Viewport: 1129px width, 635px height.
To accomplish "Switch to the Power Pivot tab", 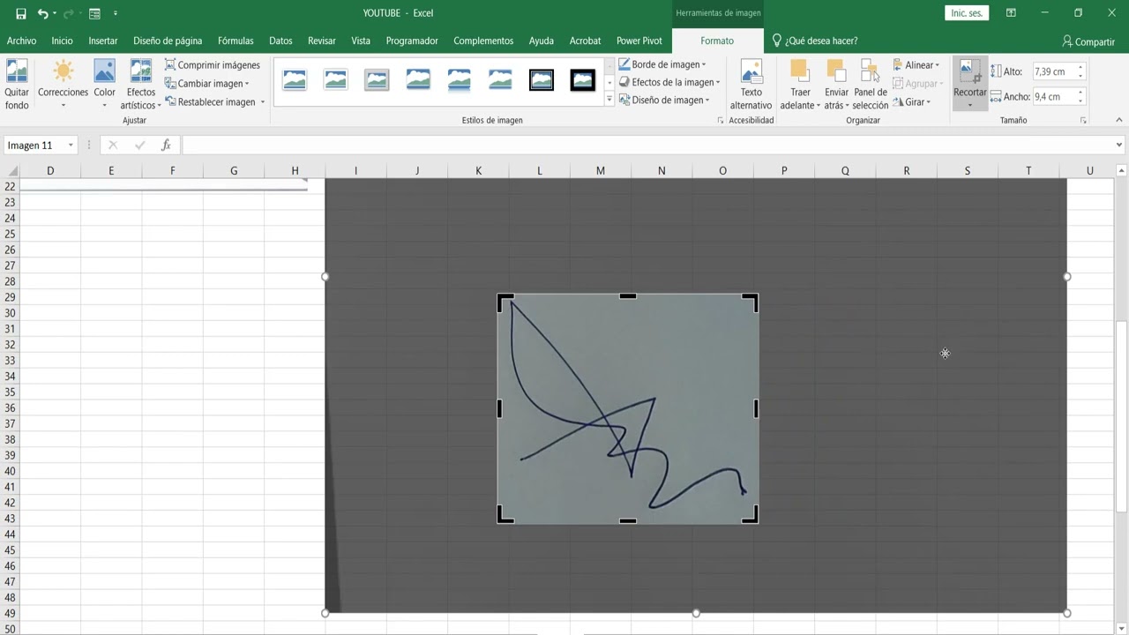I will pos(639,41).
